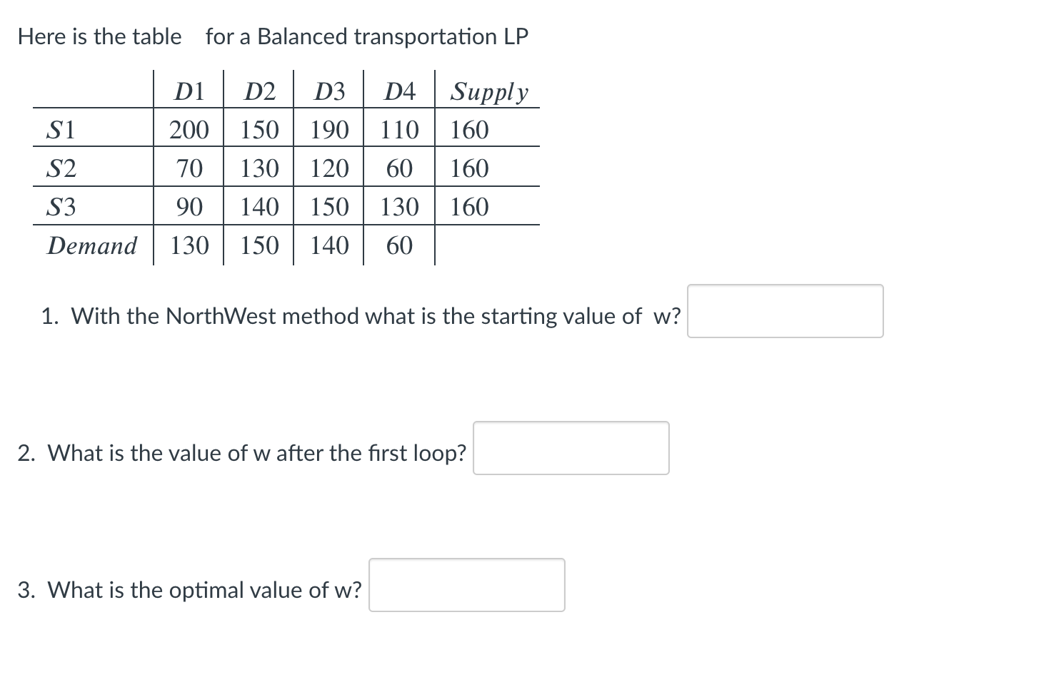Select the D4 column header
The image size is (1044, 692).
(398, 91)
